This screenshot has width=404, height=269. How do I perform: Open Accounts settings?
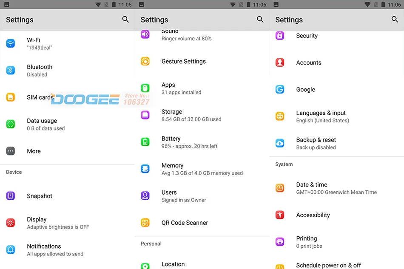pyautogui.click(x=336, y=62)
